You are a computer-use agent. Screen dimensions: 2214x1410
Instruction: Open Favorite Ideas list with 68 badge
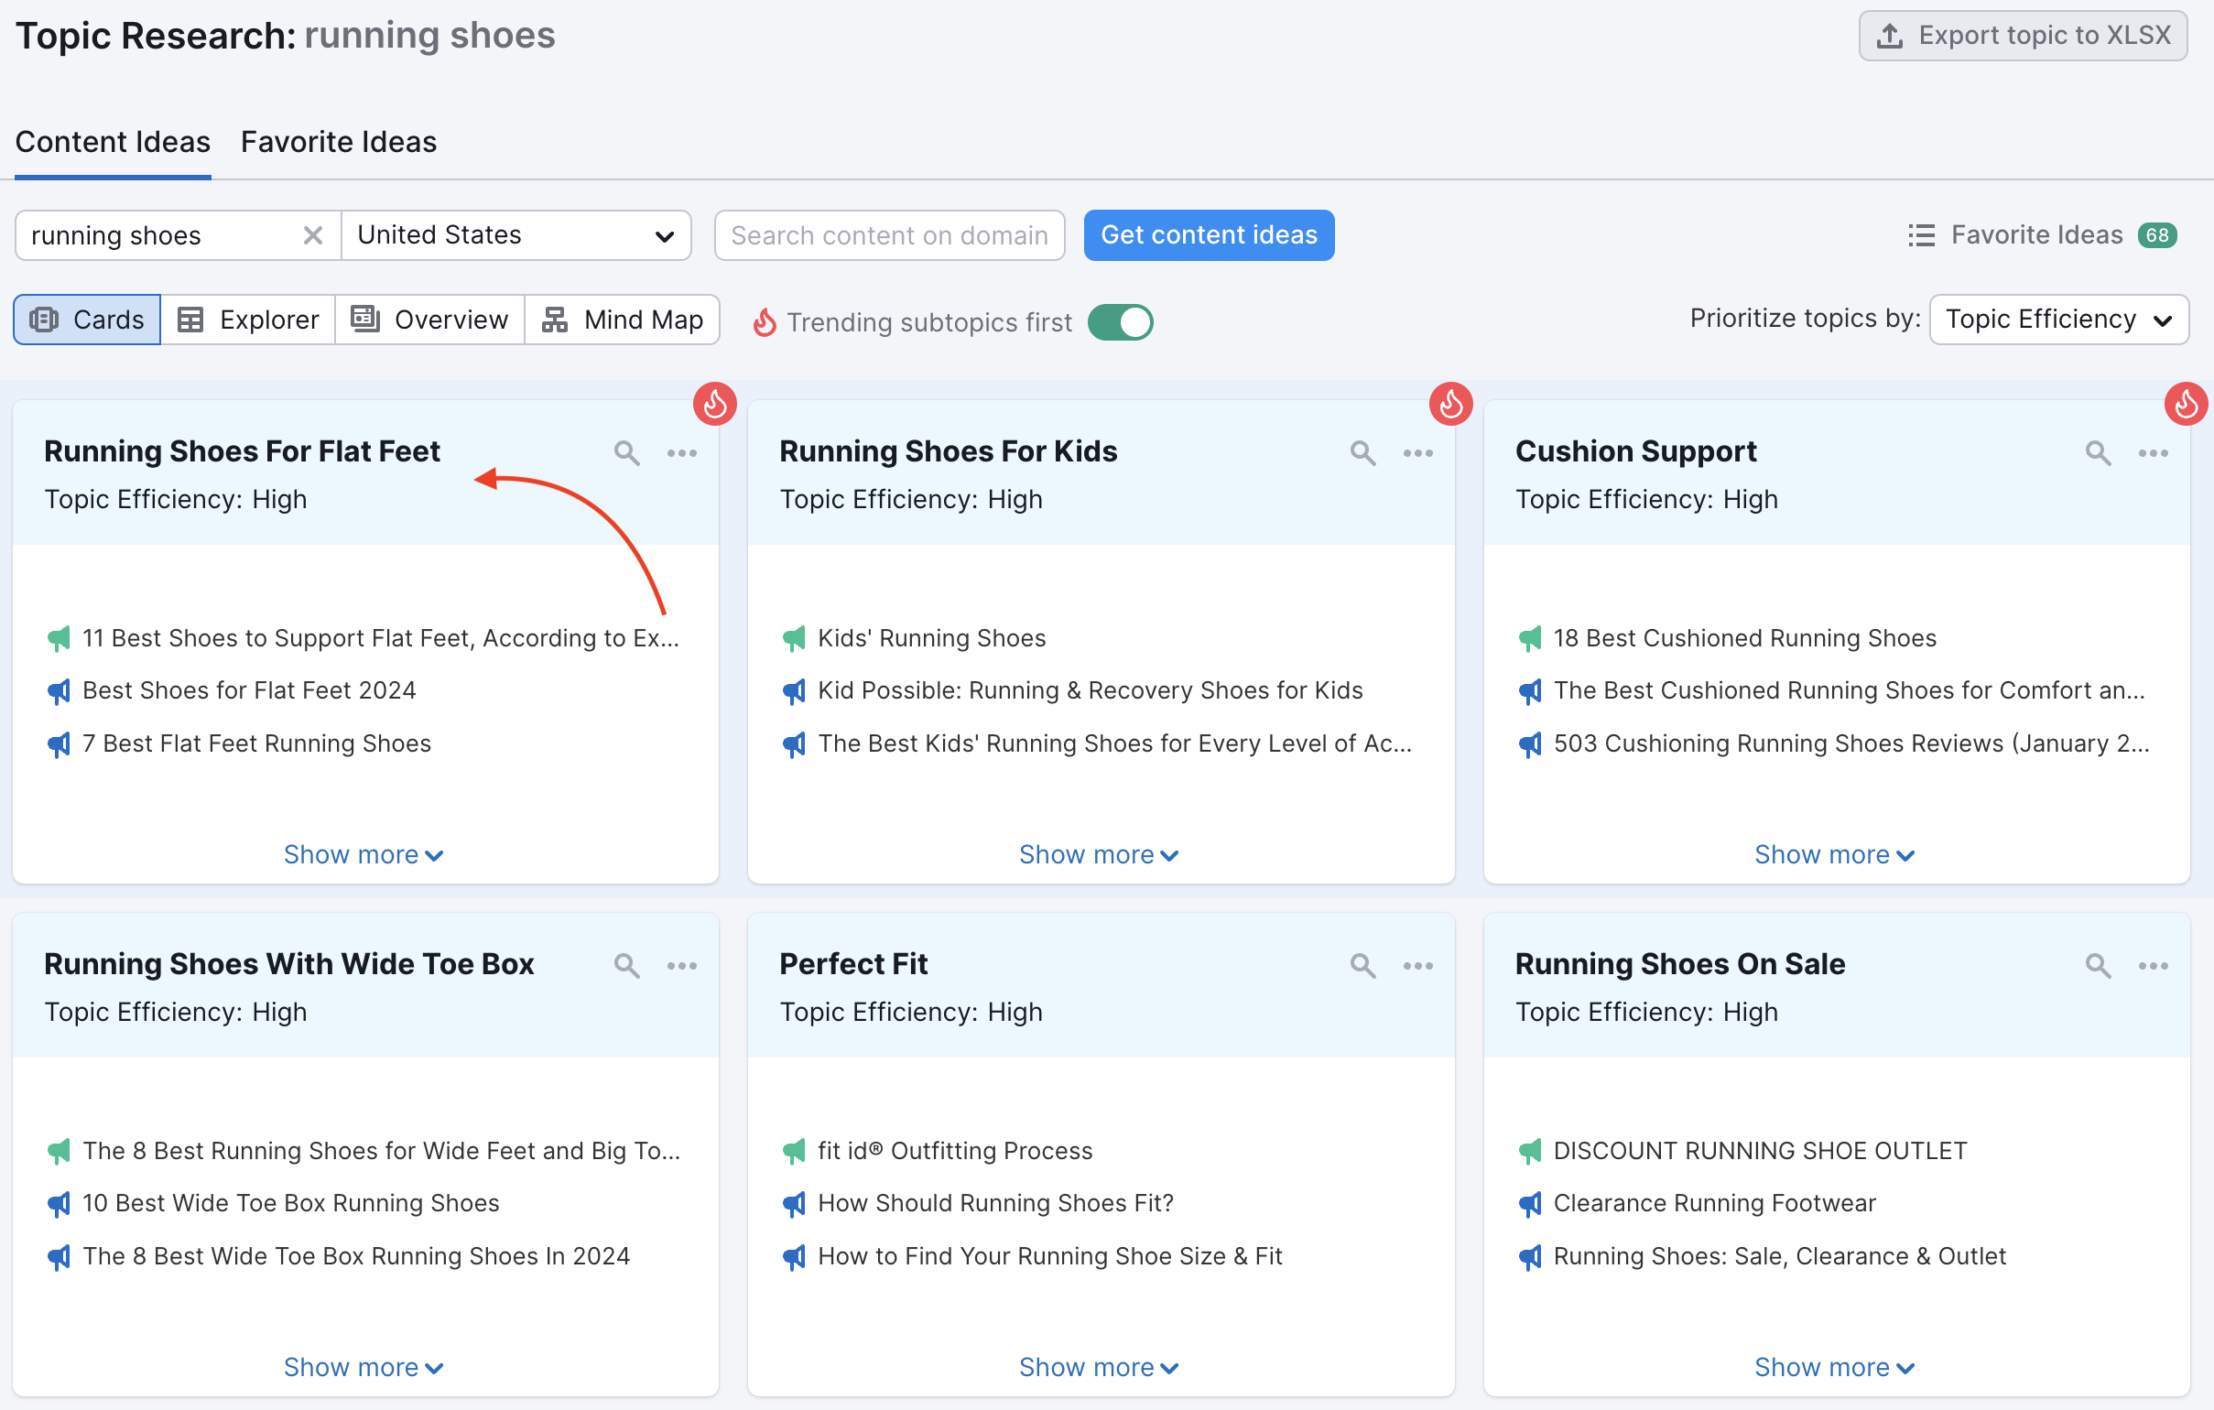tap(2041, 235)
